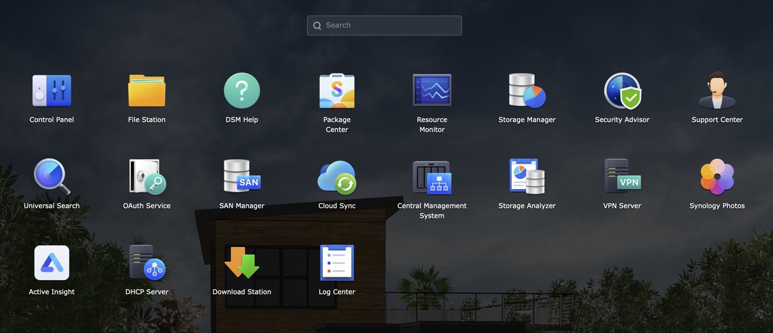Open Support Center
Viewport: 773px width, 333px height.
click(717, 91)
